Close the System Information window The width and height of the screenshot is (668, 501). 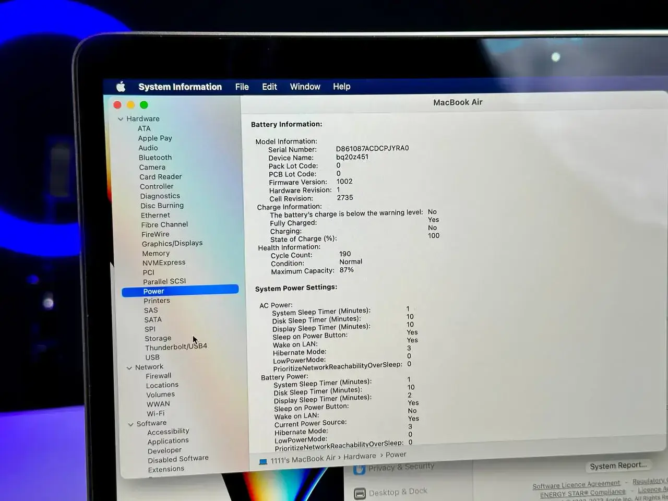pos(117,105)
